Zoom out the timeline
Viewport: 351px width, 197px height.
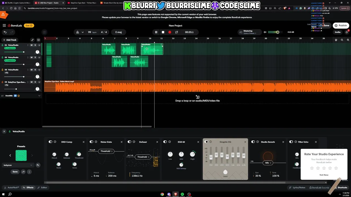point(342,40)
